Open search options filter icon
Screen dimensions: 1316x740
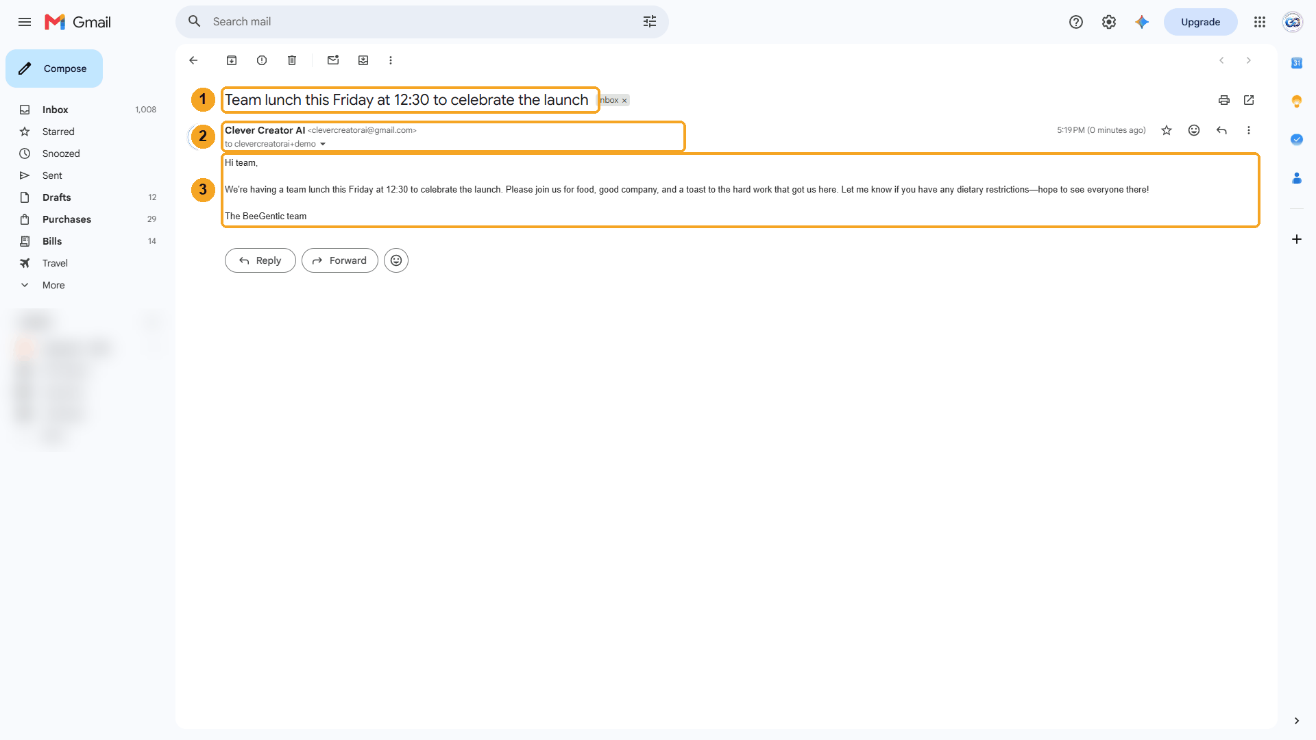pos(650,22)
